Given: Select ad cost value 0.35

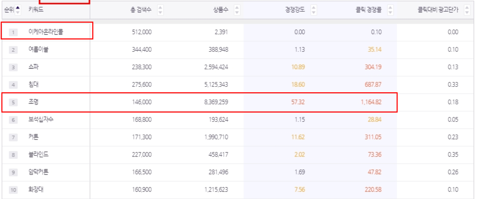Looking at the screenshot, I should [x=453, y=155].
